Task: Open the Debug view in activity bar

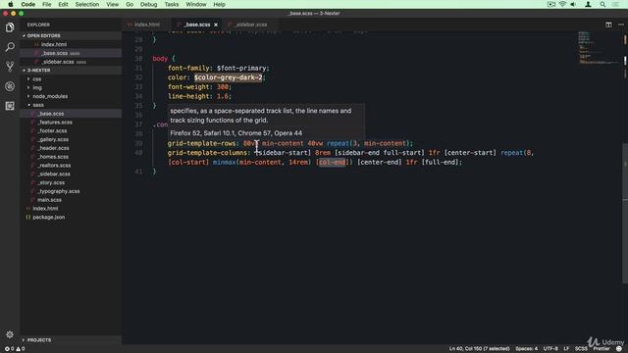Action: click(10, 86)
